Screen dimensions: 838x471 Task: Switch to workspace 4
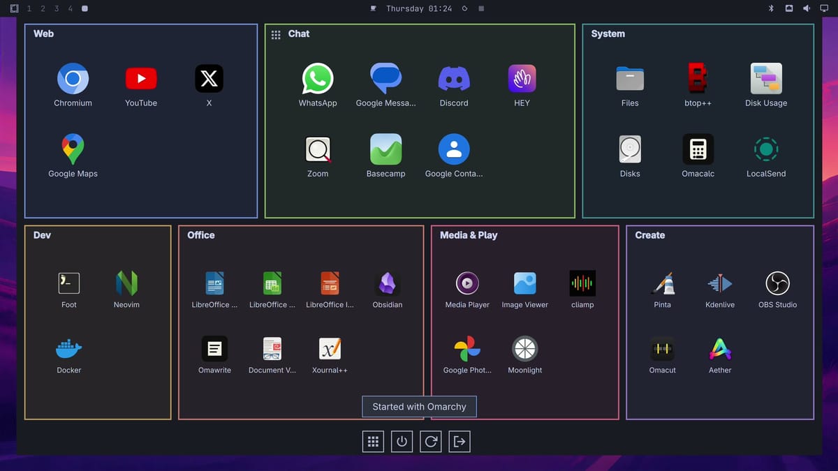71,8
